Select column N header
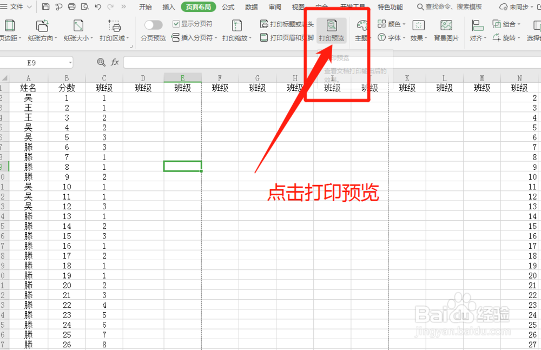541x350 pixels. pos(519,78)
